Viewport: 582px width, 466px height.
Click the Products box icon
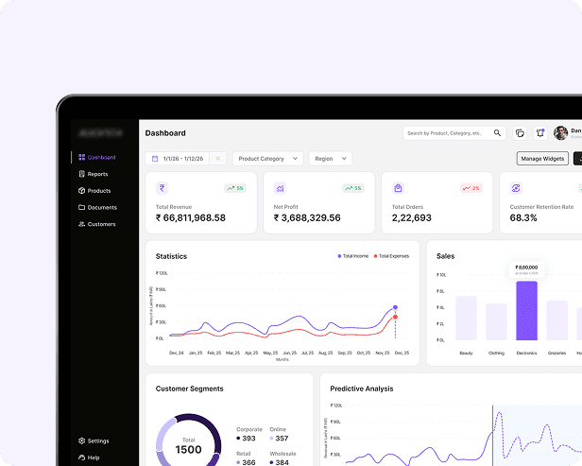tap(81, 191)
